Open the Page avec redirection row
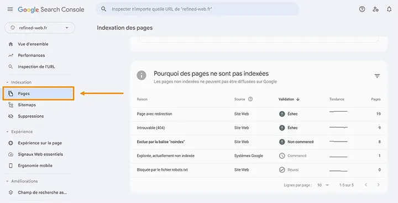Viewport: 398px width, 203px height. (x=259, y=114)
